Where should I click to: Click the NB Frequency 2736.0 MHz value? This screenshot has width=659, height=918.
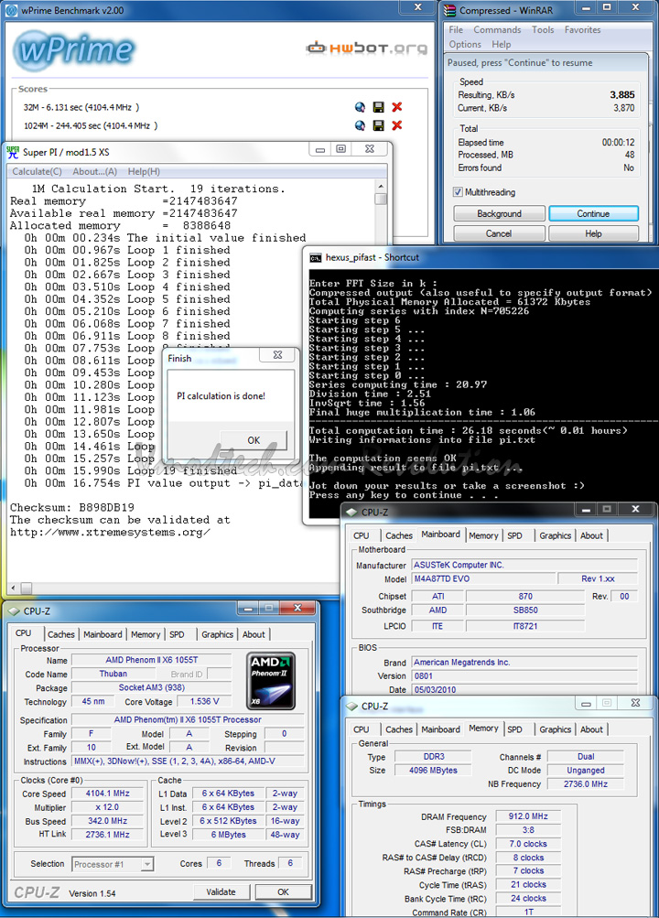(585, 784)
